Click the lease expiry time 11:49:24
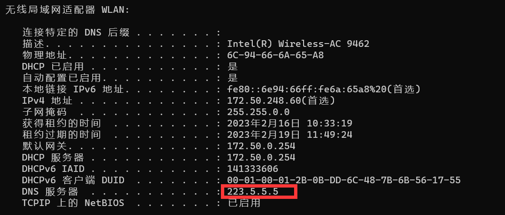The height and width of the screenshot is (215, 505). tap(330, 135)
